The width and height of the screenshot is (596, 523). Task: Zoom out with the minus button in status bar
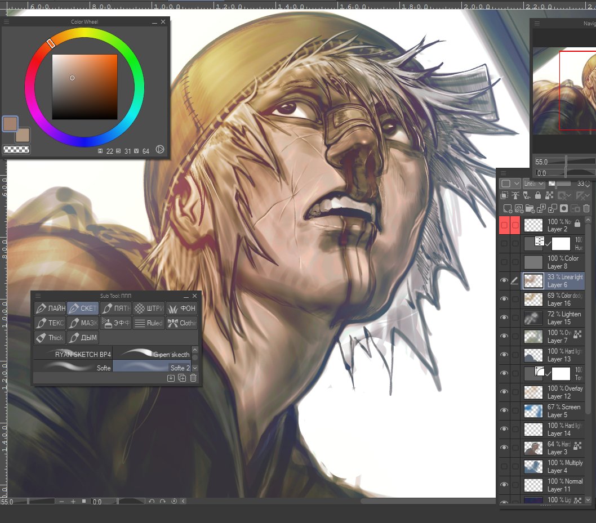point(62,502)
